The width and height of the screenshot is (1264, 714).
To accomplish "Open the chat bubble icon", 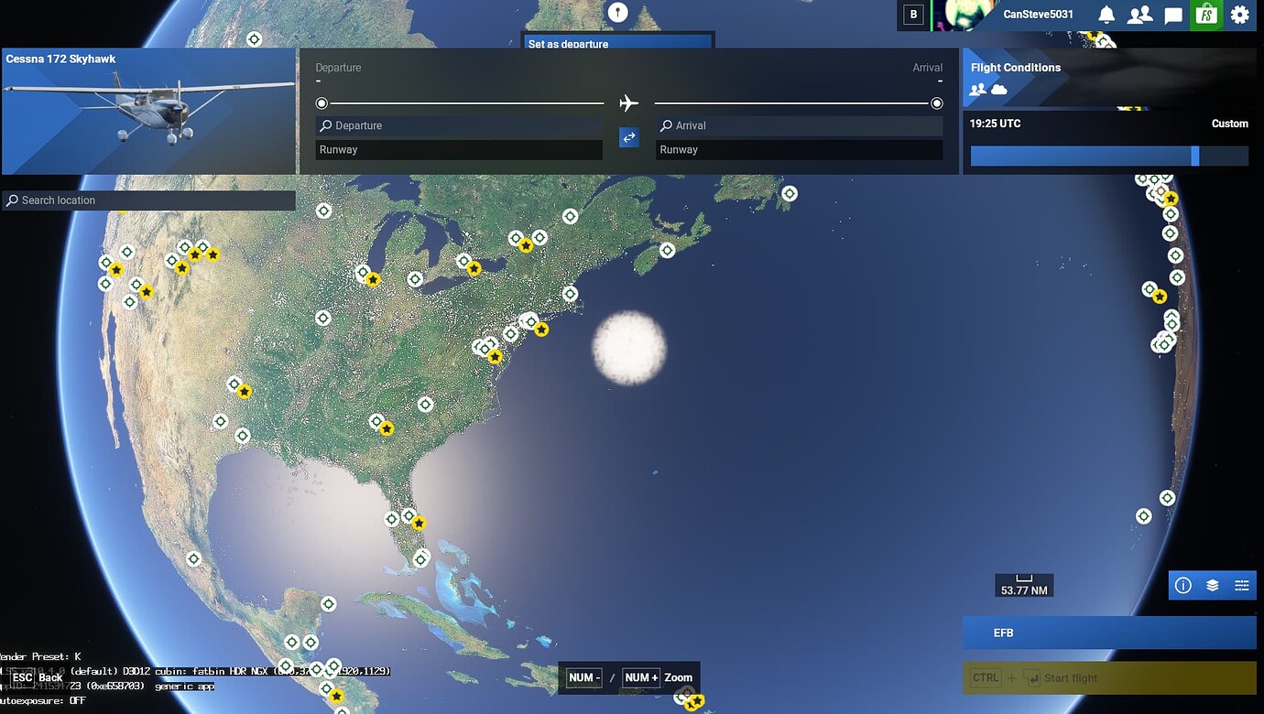I will click(x=1172, y=14).
